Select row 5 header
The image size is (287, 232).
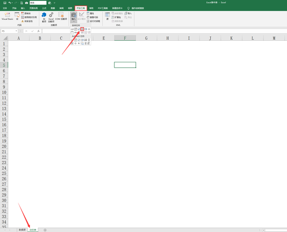[4, 65]
